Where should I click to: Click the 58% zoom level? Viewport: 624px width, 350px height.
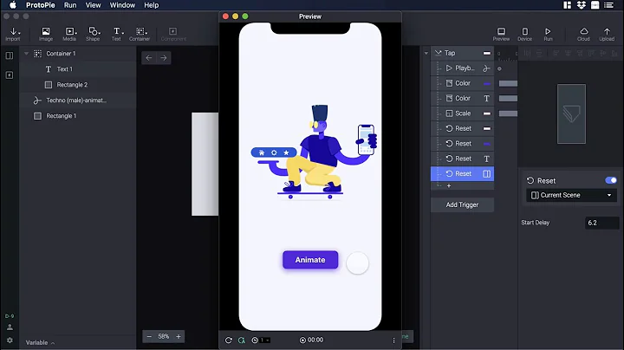coord(164,336)
